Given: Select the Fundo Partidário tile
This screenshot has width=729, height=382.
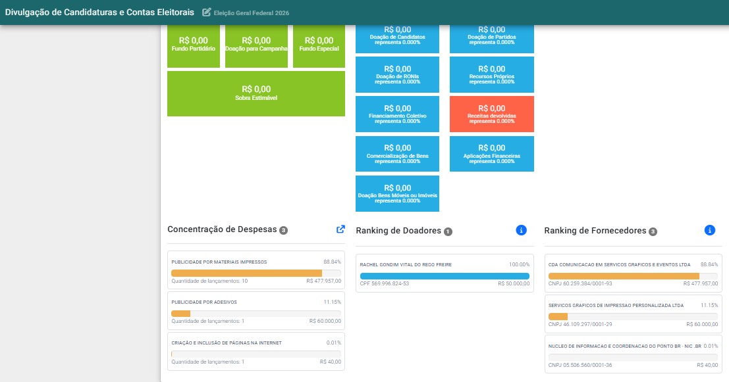Looking at the screenshot, I should click(194, 46).
